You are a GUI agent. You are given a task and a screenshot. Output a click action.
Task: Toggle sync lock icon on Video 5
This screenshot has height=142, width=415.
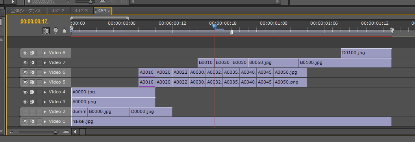coord(32,82)
